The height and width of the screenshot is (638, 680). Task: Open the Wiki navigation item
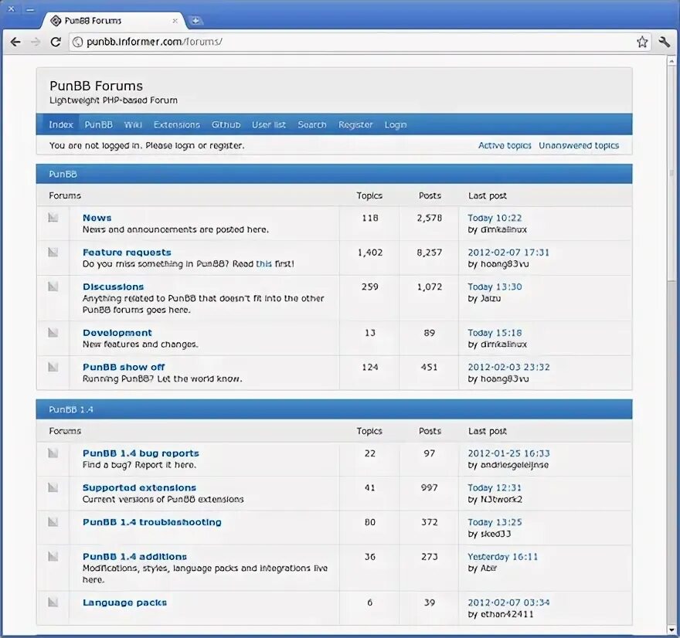(133, 125)
